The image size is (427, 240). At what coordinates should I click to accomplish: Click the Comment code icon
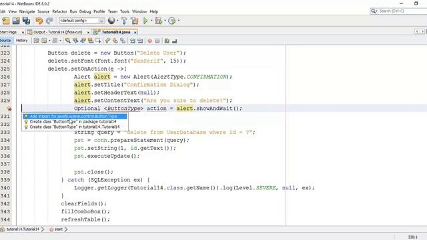167,41
